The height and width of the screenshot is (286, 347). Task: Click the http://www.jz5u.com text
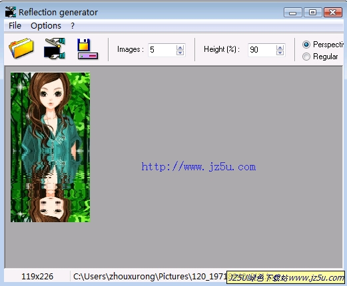(198, 167)
